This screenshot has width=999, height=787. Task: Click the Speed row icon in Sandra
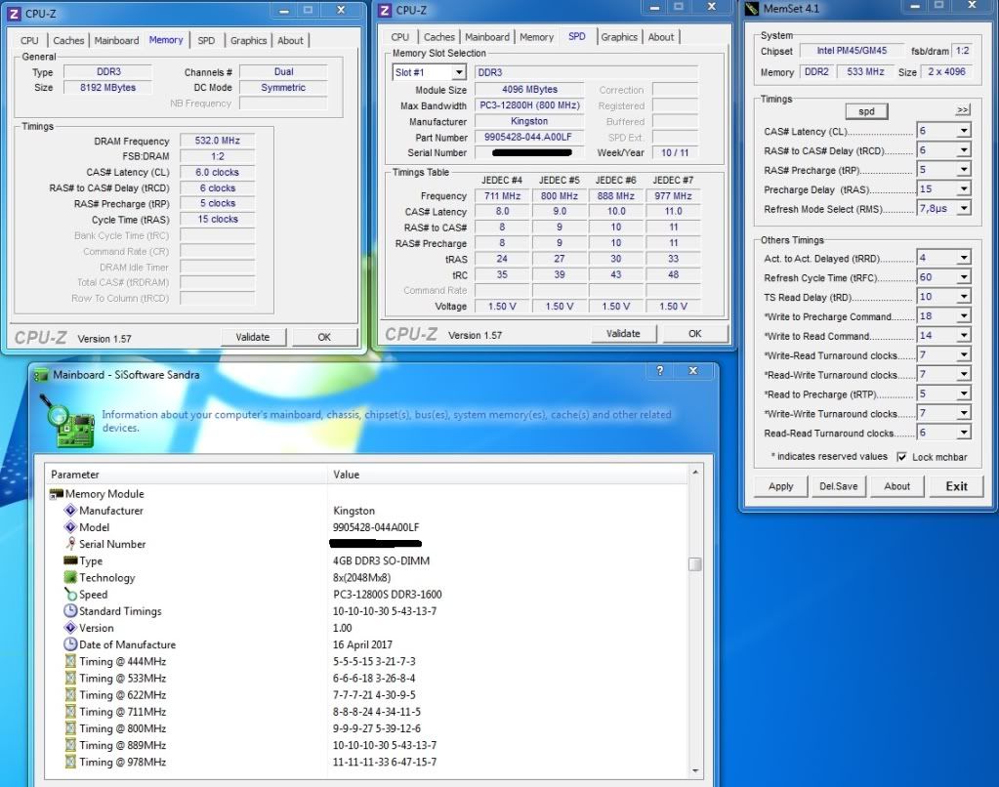70,594
